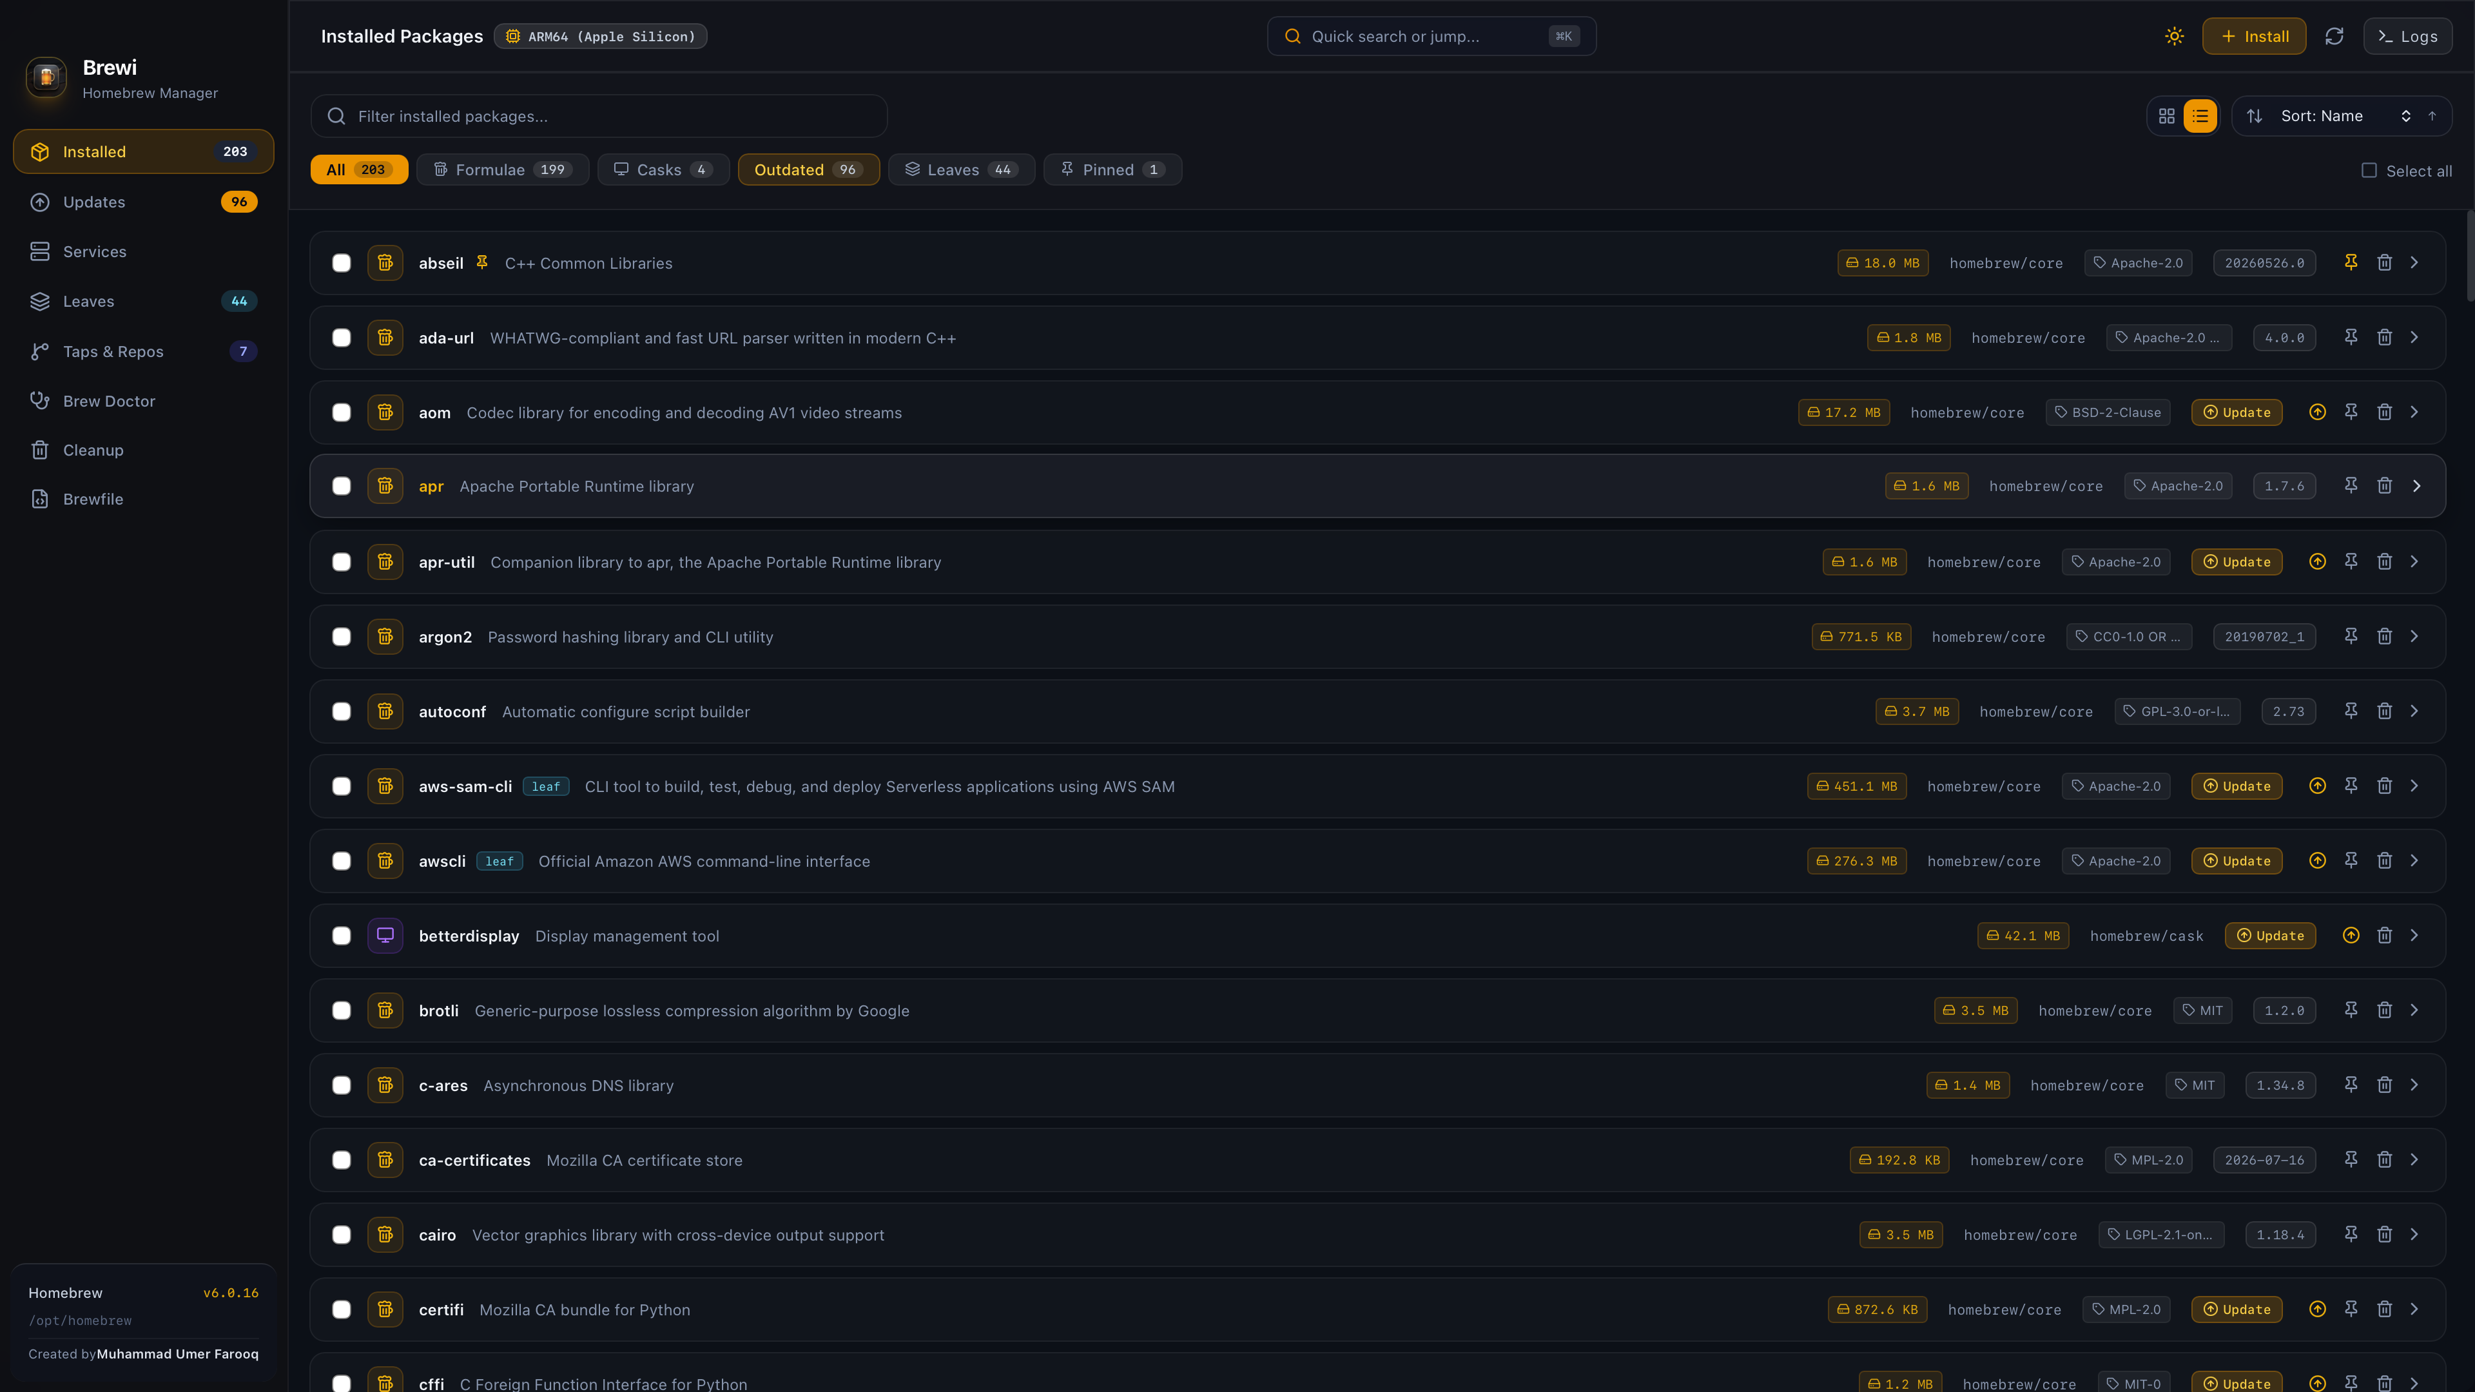This screenshot has width=2475, height=1392.
Task: Switch to list view layout
Action: tap(2200, 116)
